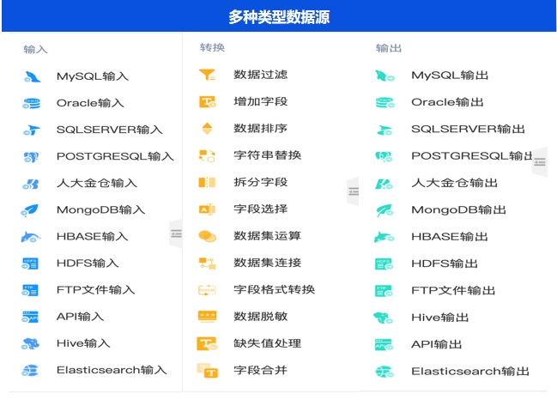The width and height of the screenshot is (557, 412).
Task: Click the 数据脱敏 masking icon
Action: tap(207, 316)
